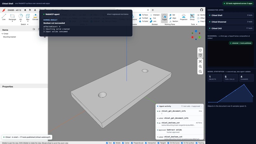This screenshot has width=256, height=144.
Task: Click the new folder icon in Items
Action: coord(34,29)
